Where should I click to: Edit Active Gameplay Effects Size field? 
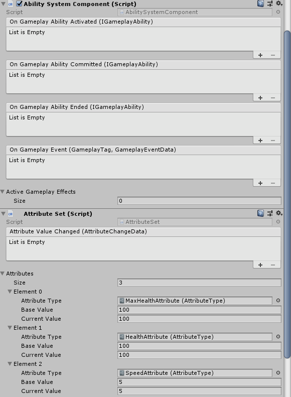pyautogui.click(x=199, y=201)
